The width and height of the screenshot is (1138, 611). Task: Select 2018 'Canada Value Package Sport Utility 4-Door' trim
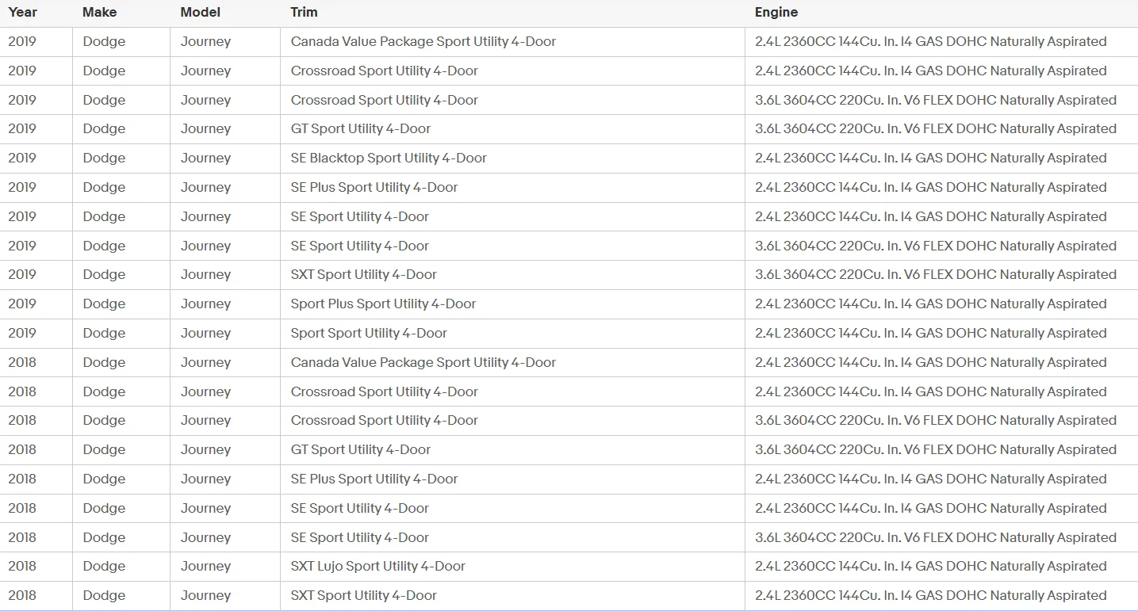[423, 362]
